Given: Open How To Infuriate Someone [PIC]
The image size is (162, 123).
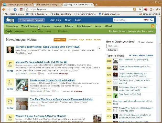Looking at the screenshot, I should pyautogui.click(x=133, y=60).
